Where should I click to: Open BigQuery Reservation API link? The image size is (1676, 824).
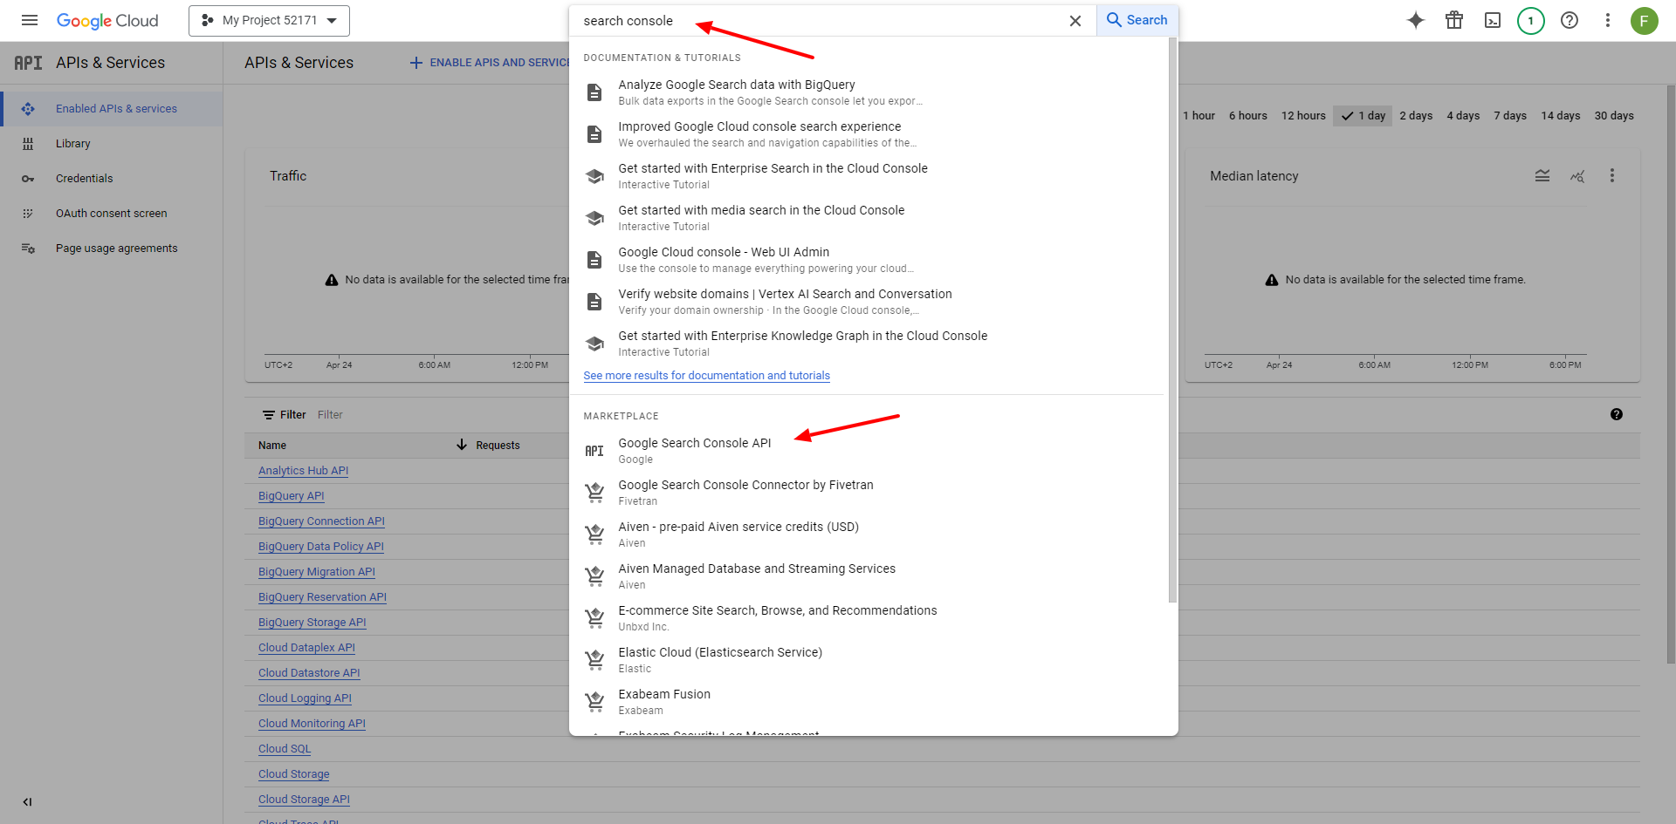click(x=322, y=597)
